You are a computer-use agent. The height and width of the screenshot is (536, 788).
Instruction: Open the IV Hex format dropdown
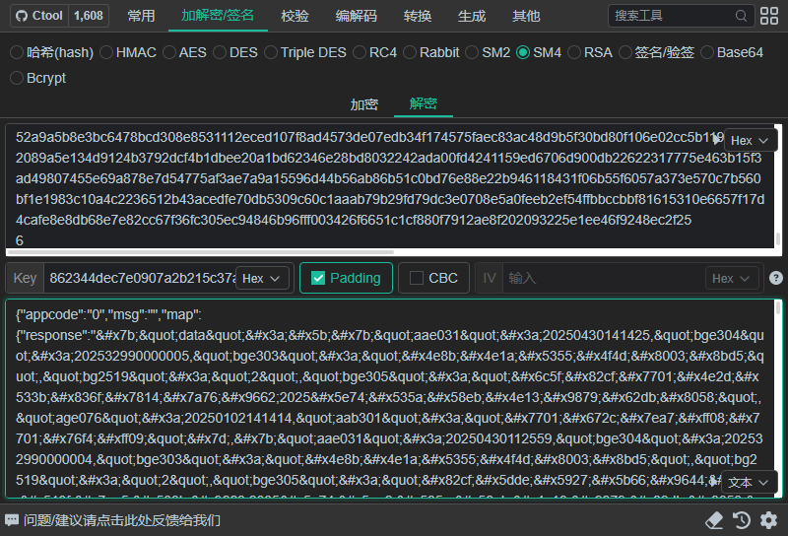pyautogui.click(x=732, y=278)
